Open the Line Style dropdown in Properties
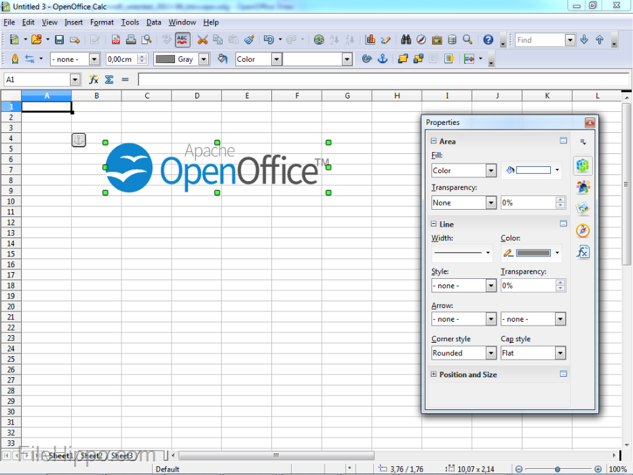Screen dimensions: 633x475 coord(491,286)
